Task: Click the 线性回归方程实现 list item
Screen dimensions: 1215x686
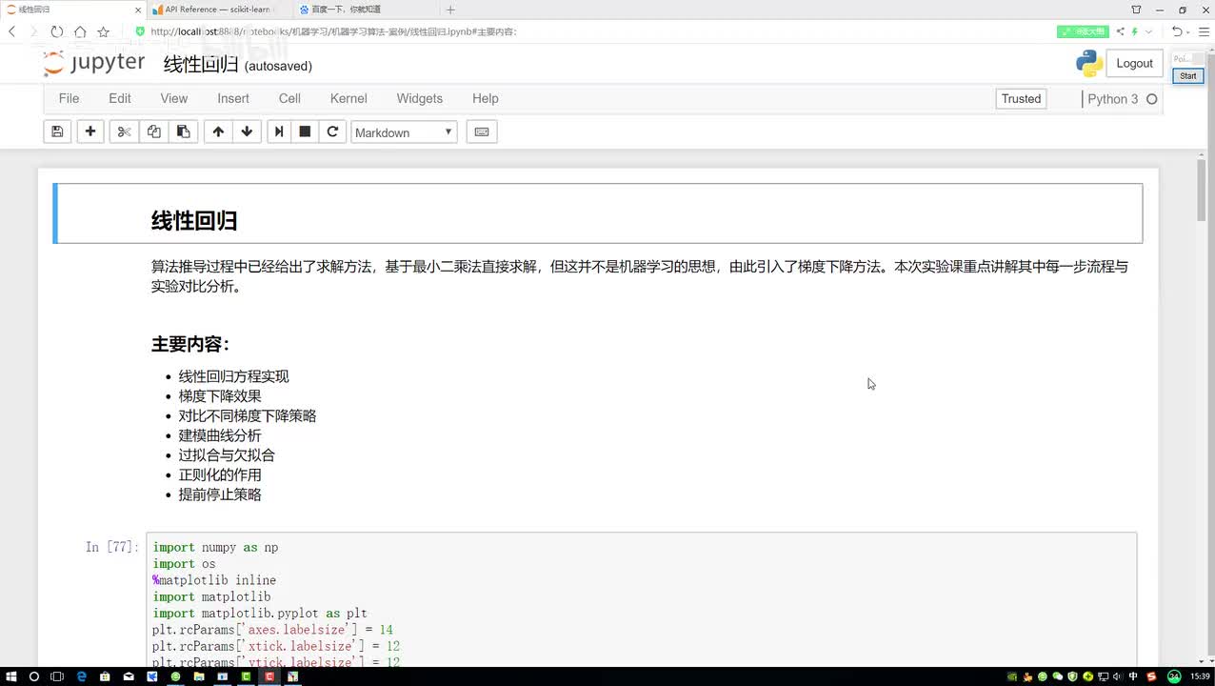Action: tap(234, 376)
